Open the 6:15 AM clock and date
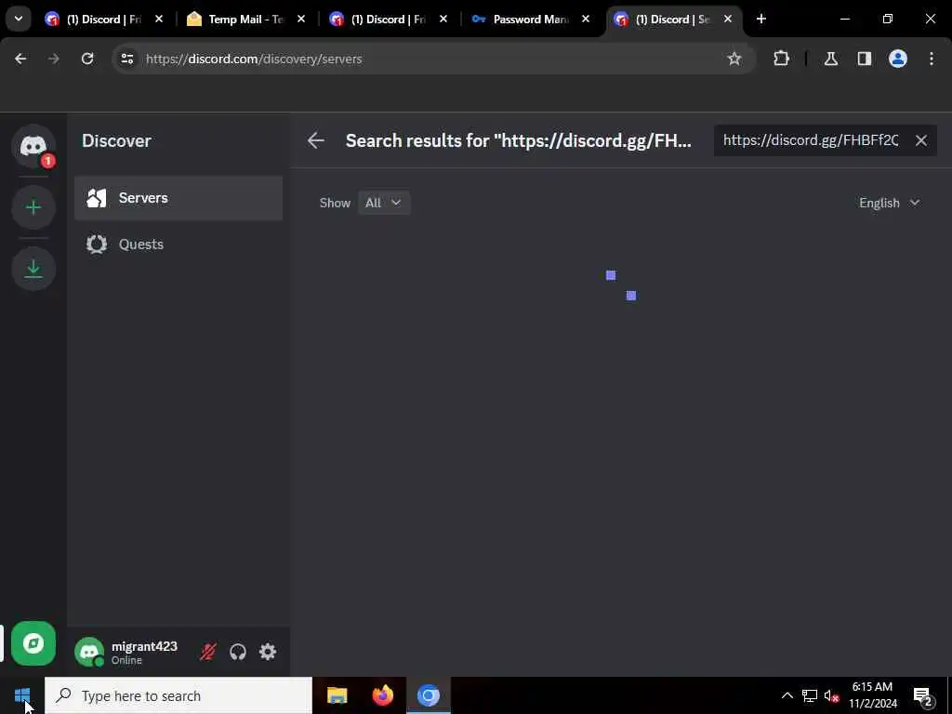The width and height of the screenshot is (952, 714). pyautogui.click(x=872, y=695)
